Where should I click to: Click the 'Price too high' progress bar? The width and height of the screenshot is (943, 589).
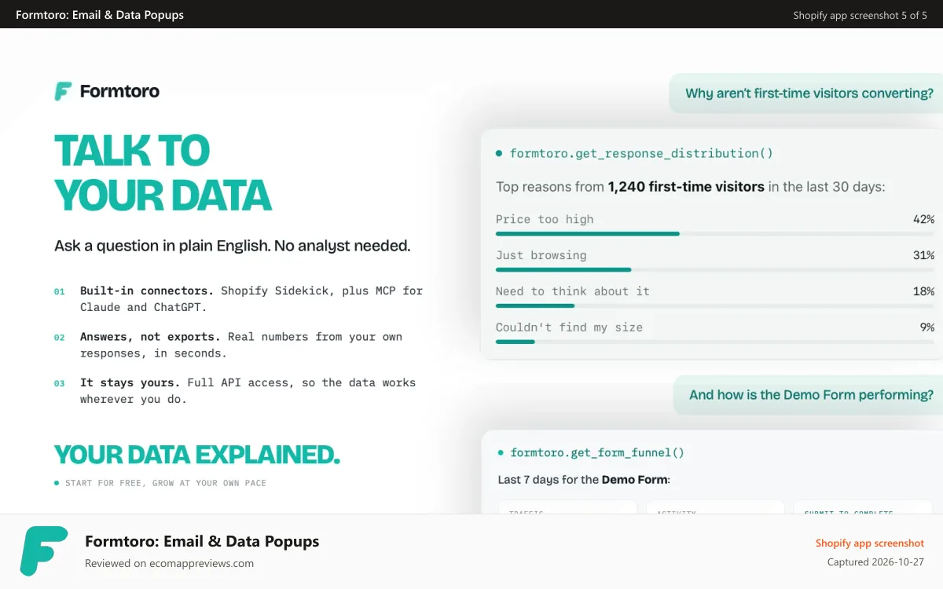715,233
